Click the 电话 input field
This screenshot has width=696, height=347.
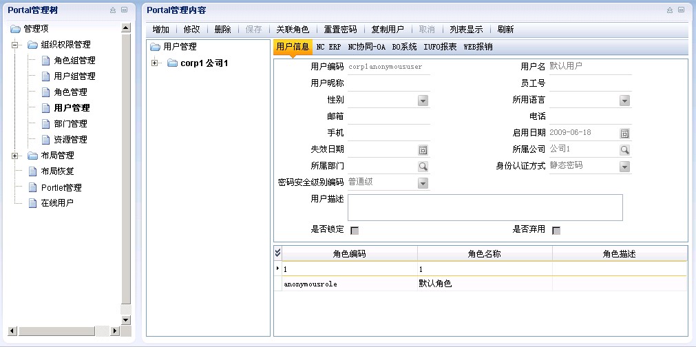point(591,117)
